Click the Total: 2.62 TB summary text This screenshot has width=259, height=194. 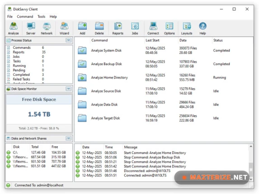click(x=39, y=128)
